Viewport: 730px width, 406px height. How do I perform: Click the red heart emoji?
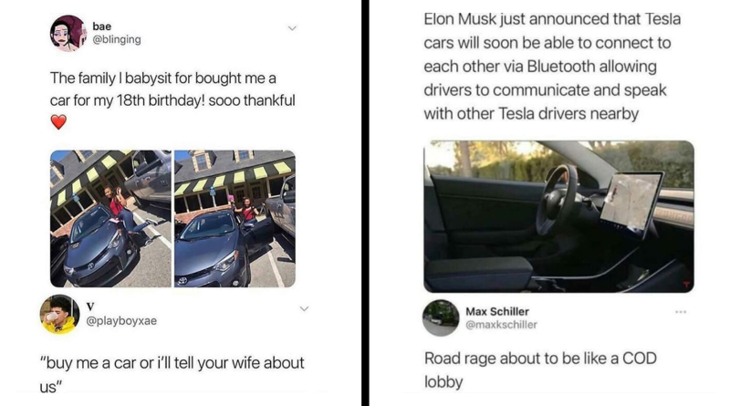pos(58,121)
